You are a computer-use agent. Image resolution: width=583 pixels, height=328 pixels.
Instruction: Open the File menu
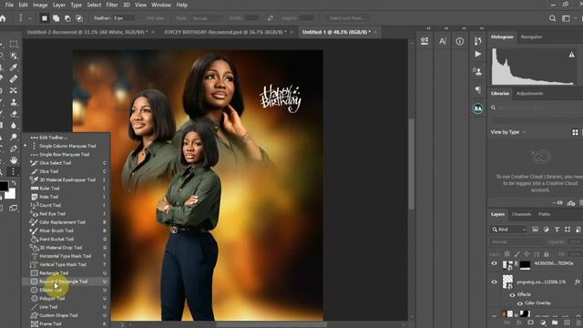point(9,5)
